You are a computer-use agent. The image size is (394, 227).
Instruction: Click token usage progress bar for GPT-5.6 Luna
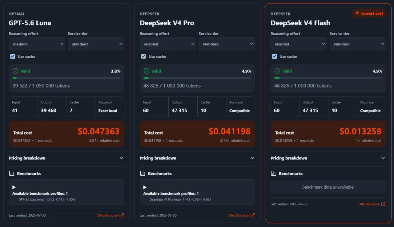coord(66,78)
